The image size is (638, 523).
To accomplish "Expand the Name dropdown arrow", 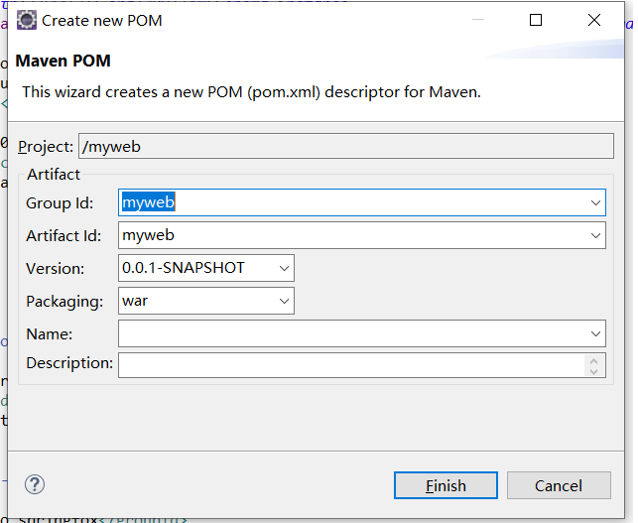I will 595,334.
